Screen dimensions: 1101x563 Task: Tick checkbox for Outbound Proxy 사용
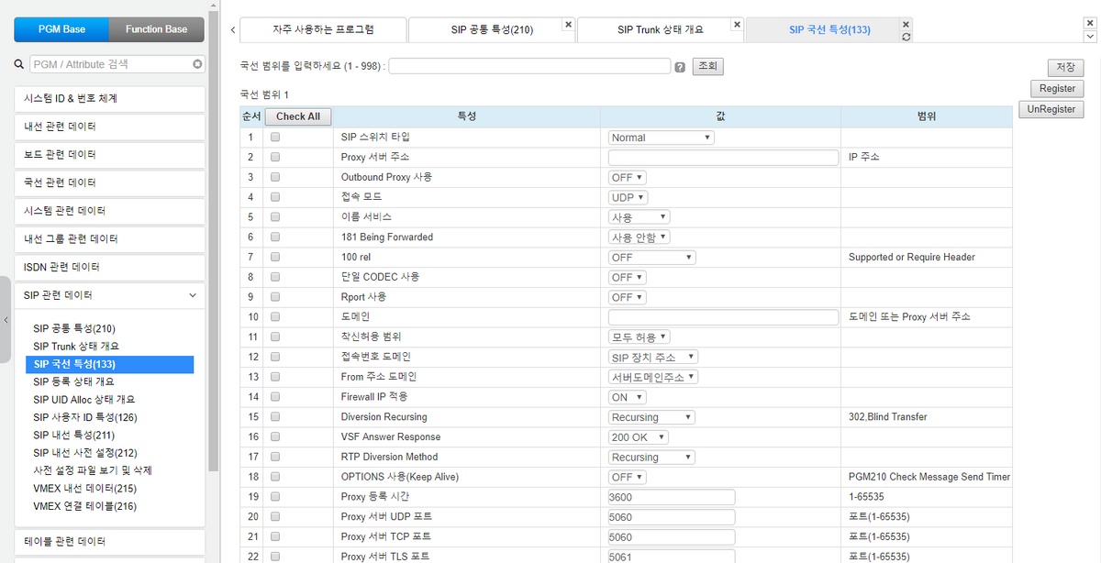pyautogui.click(x=275, y=177)
